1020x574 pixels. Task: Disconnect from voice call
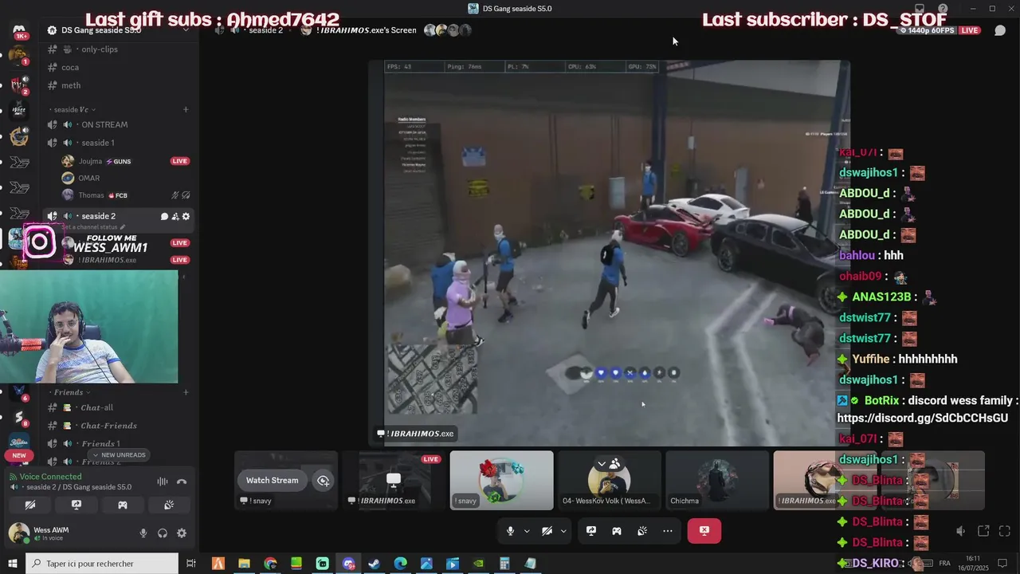click(182, 482)
